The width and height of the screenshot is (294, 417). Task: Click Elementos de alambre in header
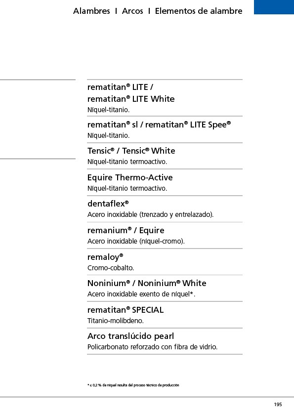click(x=199, y=11)
